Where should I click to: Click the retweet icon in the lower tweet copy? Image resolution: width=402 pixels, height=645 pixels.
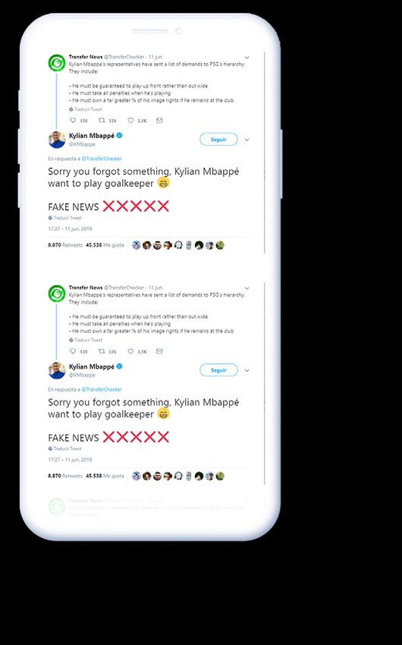pos(102,351)
